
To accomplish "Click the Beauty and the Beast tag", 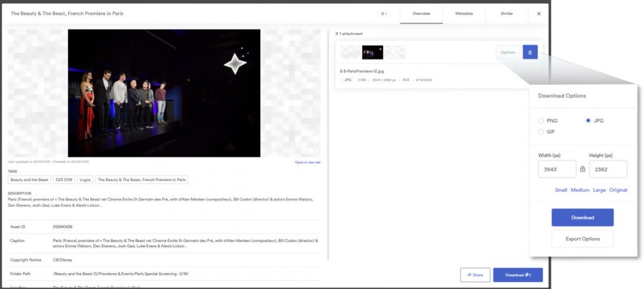I will (29, 180).
